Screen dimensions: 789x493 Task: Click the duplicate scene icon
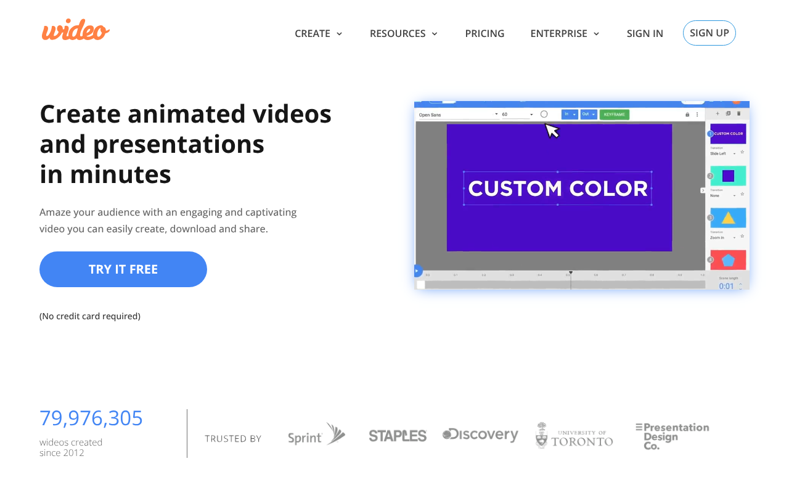coord(728,114)
